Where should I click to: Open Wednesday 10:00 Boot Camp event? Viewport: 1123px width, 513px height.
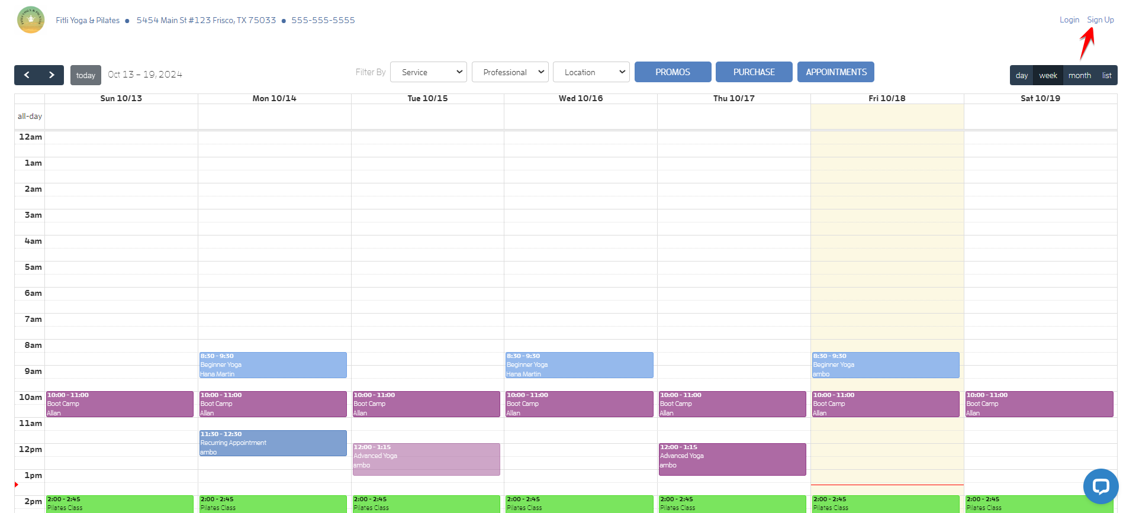[x=579, y=404]
